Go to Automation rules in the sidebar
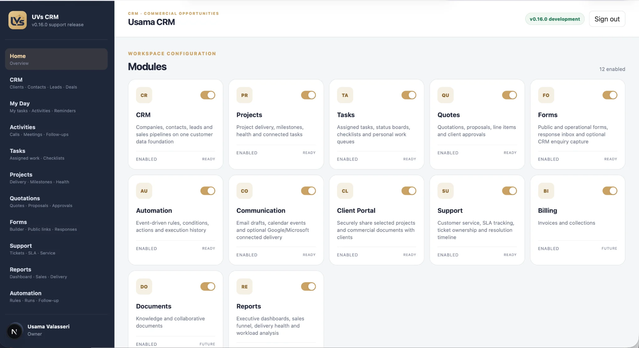The height and width of the screenshot is (348, 639). tap(56, 296)
